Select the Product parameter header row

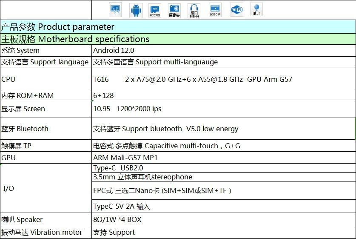(x=178, y=26)
